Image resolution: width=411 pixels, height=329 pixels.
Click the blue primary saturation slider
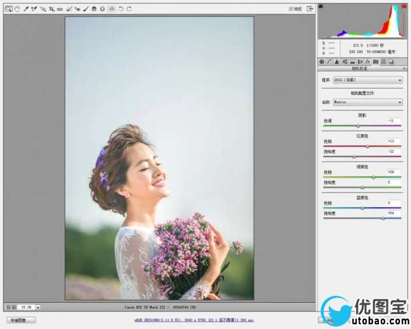point(383,218)
